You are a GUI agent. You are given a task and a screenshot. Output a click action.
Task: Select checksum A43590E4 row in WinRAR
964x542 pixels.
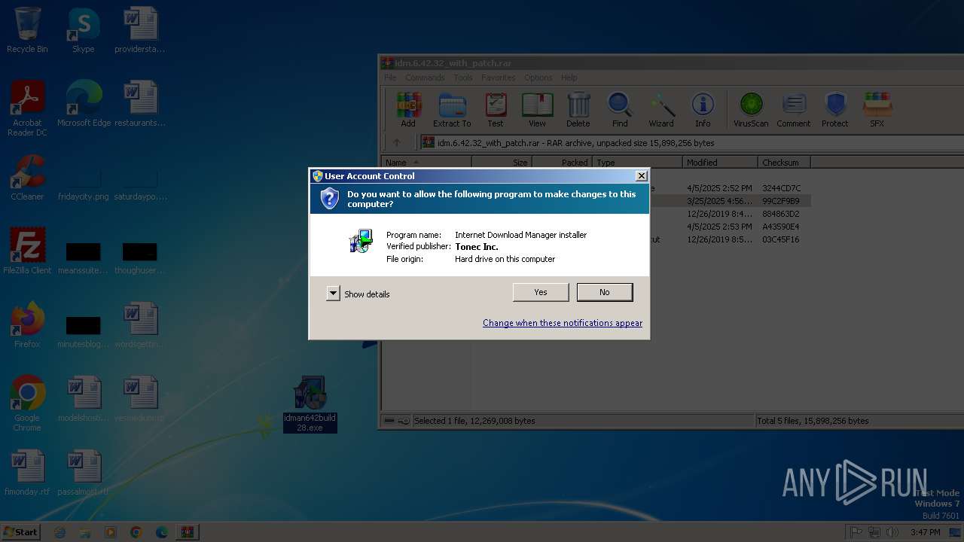(781, 227)
